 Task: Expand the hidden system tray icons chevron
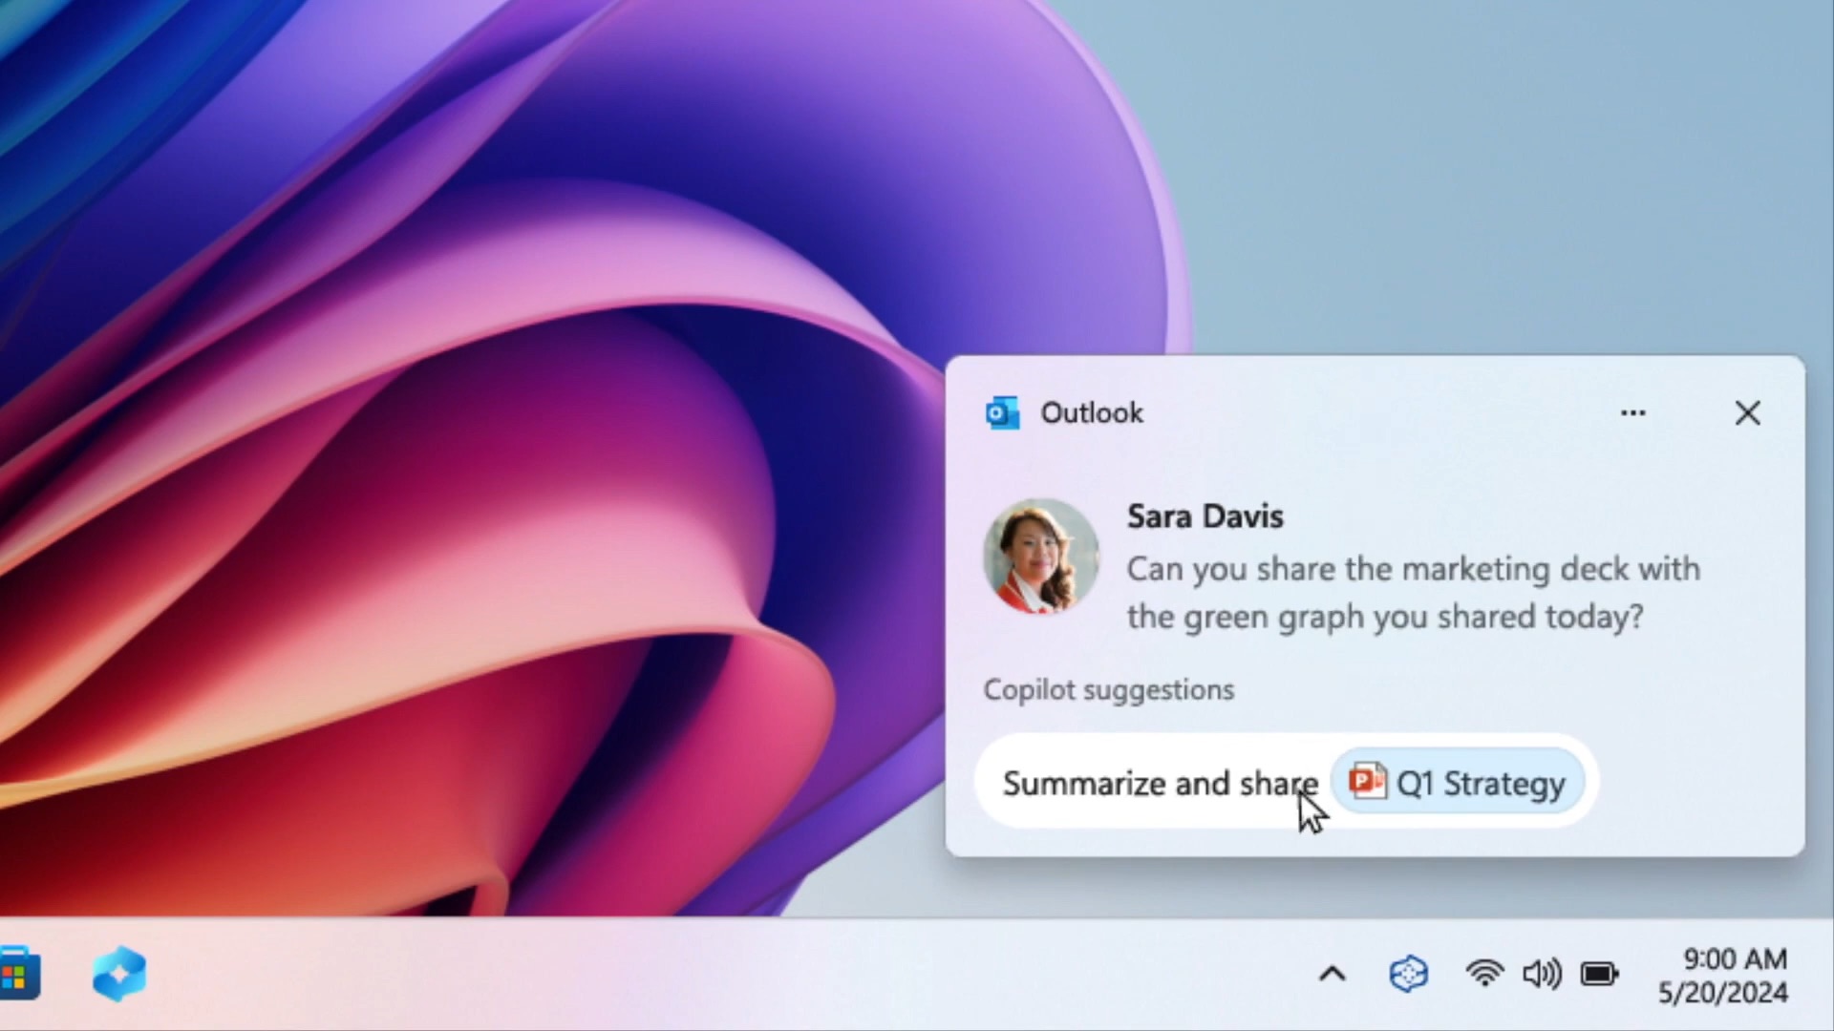pos(1333,975)
